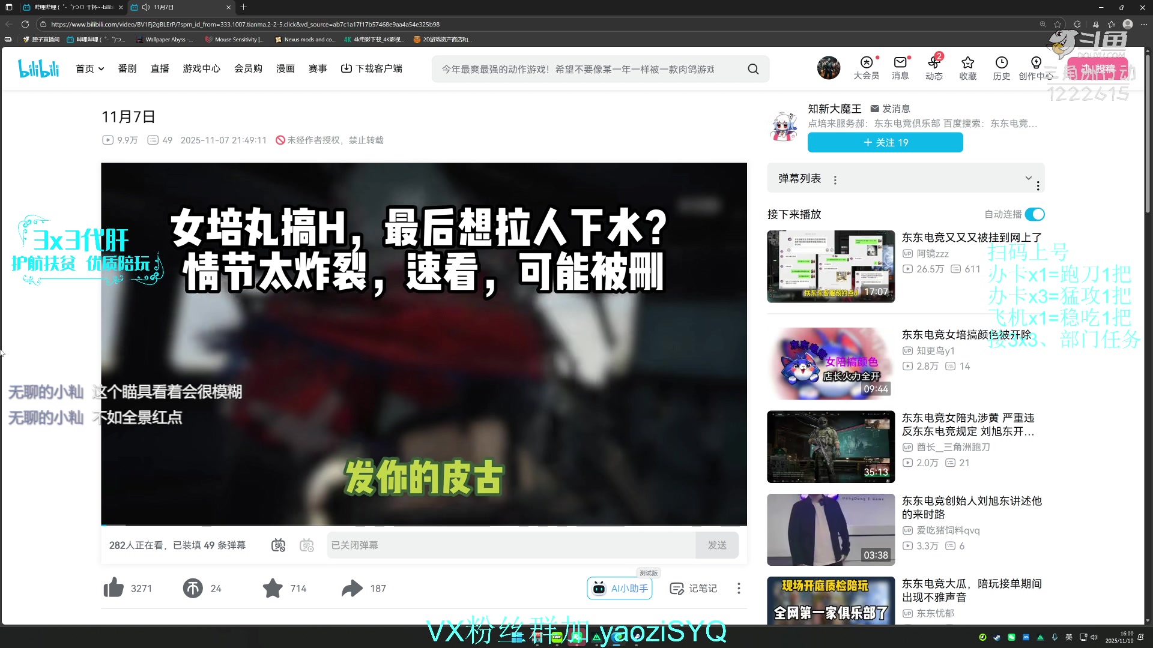Click the like thumbs-up icon showing 3271
The image size is (1153, 648).
[114, 588]
